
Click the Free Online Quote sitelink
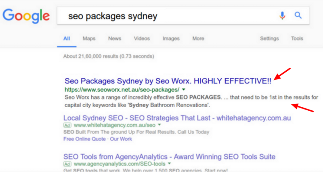tap(84, 139)
